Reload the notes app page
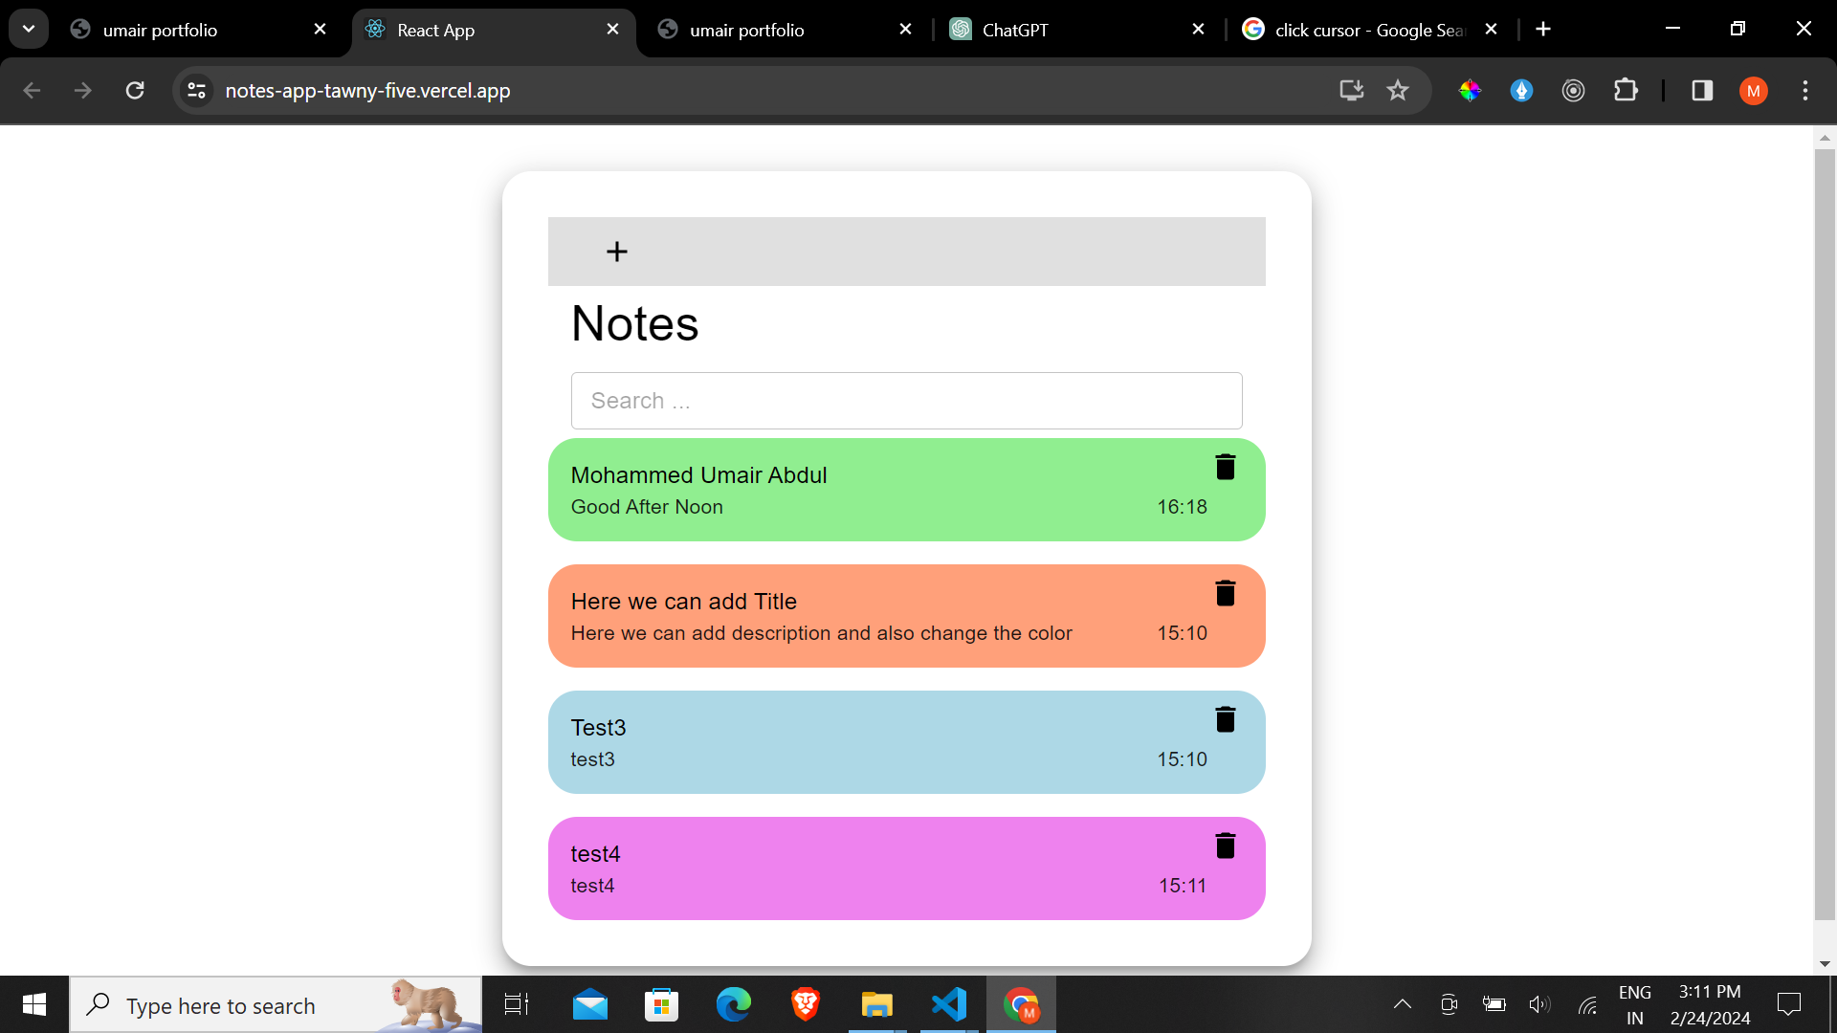 [x=135, y=91]
